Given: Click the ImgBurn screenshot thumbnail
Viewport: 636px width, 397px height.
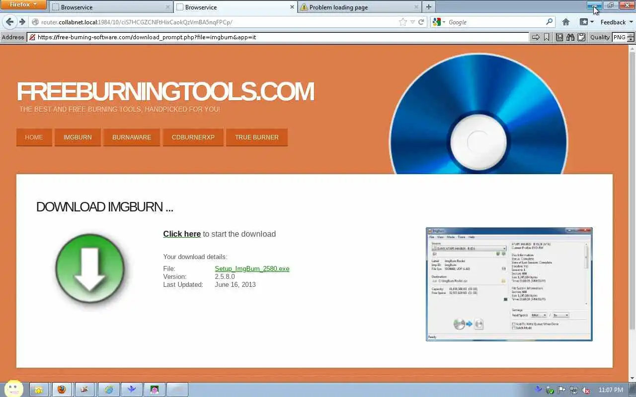Looking at the screenshot, I should 509,284.
